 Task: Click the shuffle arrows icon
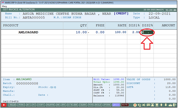144,105
